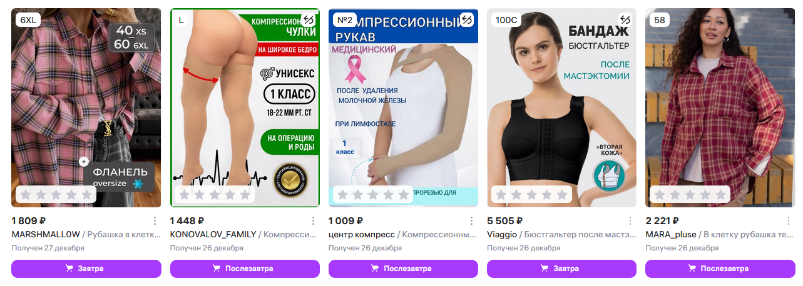The image size is (803, 286).
Task: Add compression stockings to cart via Послезавтра
Action: pyautogui.click(x=245, y=269)
